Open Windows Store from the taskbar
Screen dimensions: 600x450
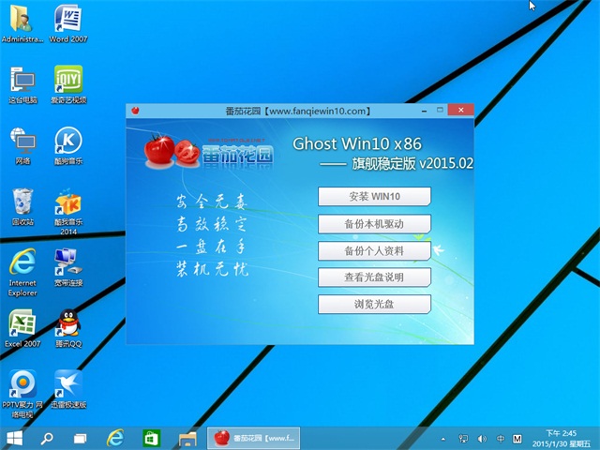click(x=150, y=438)
